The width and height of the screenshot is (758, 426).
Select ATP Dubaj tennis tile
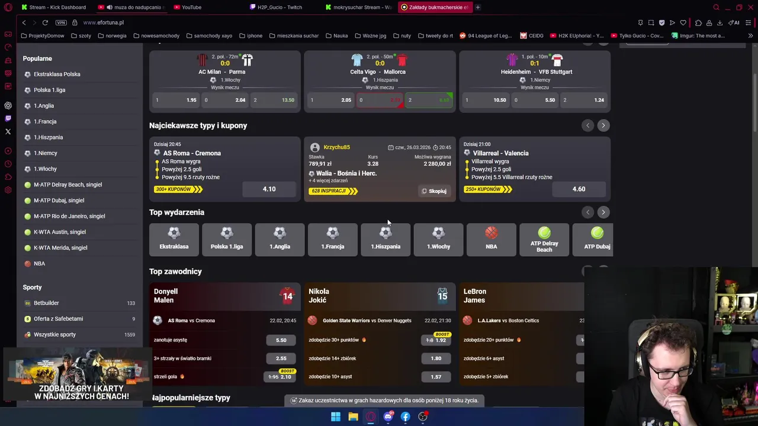click(x=593, y=239)
